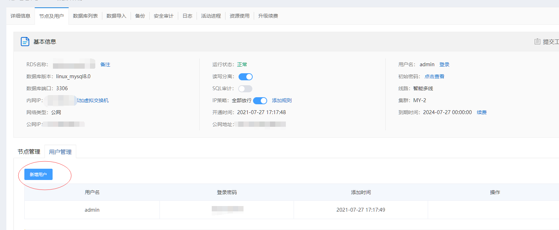Switch to the 资源使用 tab
Viewport: 559px width, 230px height.
(240, 16)
